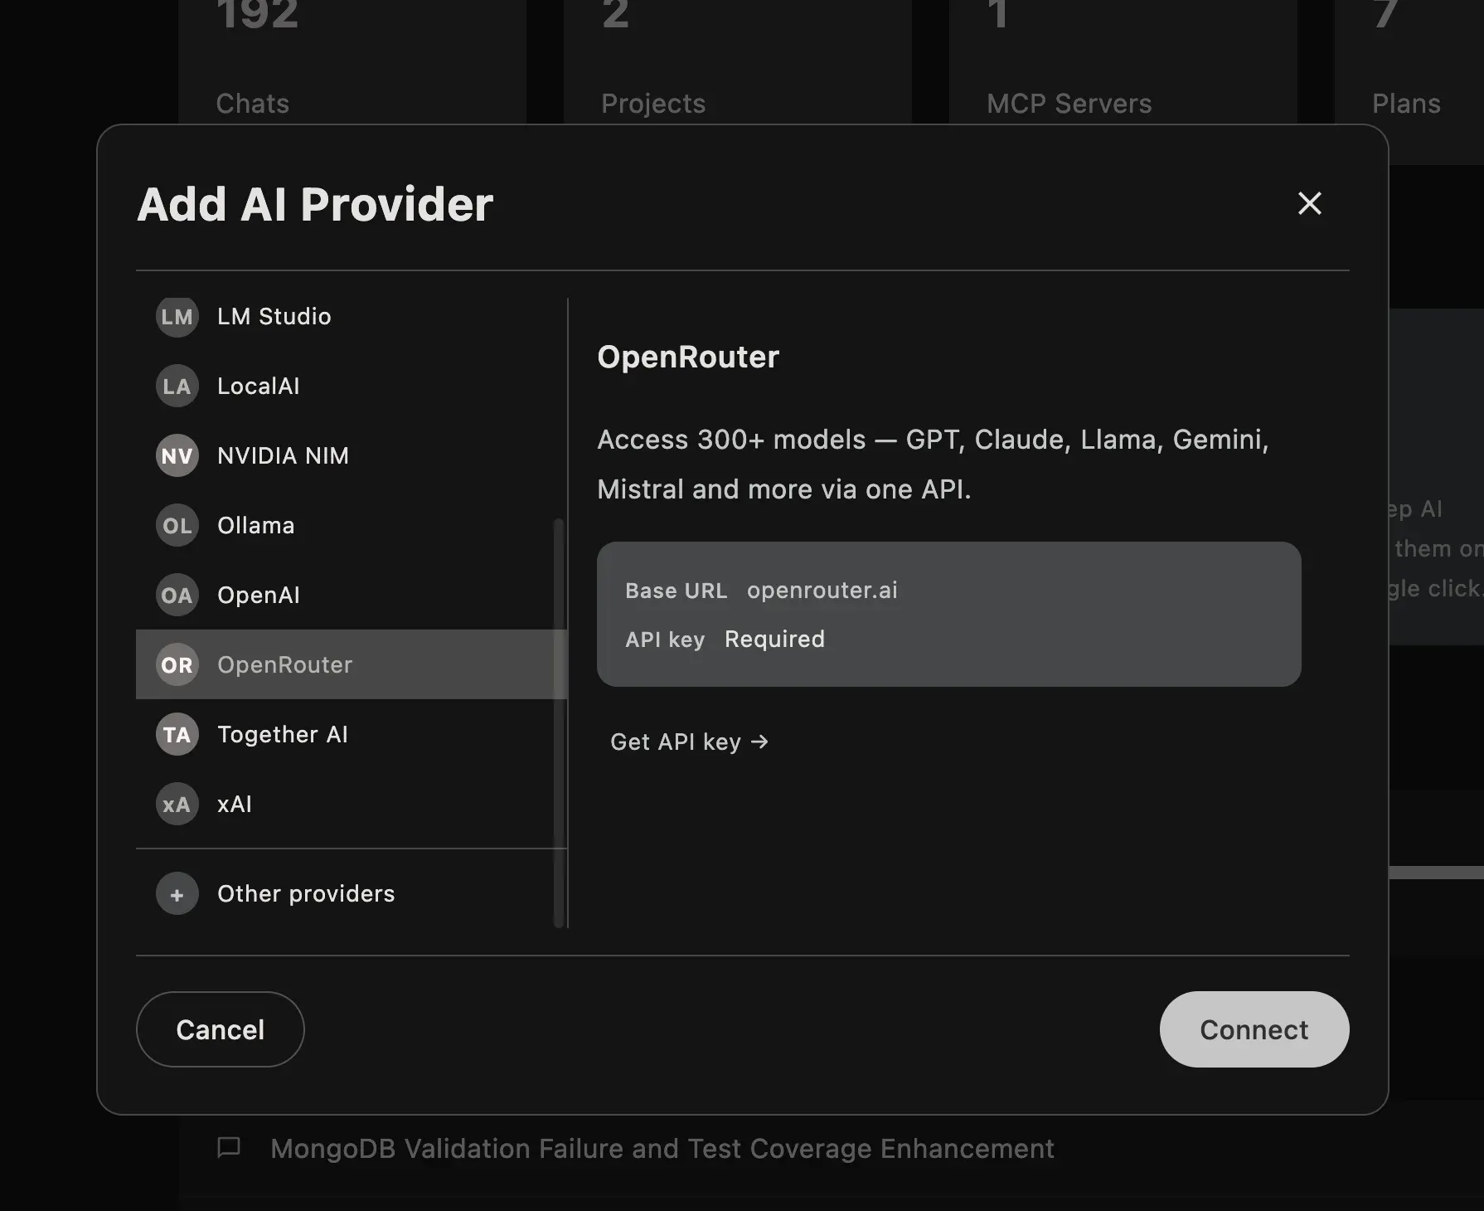Click the chat bubble icon beside MongoDB chat
The image size is (1484, 1211).
[x=229, y=1148]
